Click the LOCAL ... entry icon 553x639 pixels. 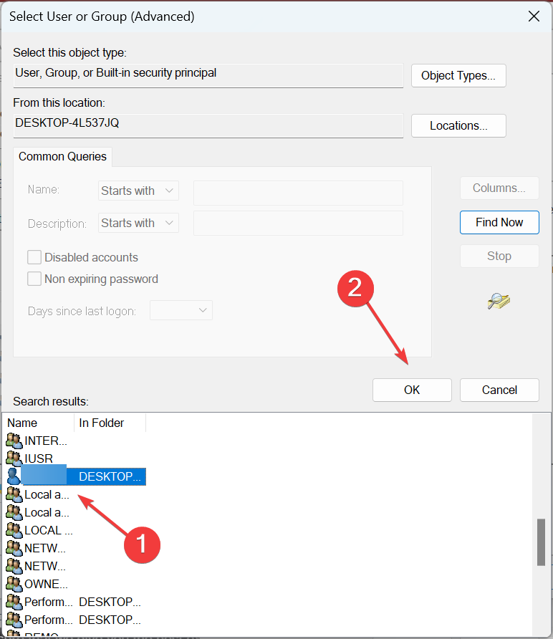tap(14, 530)
